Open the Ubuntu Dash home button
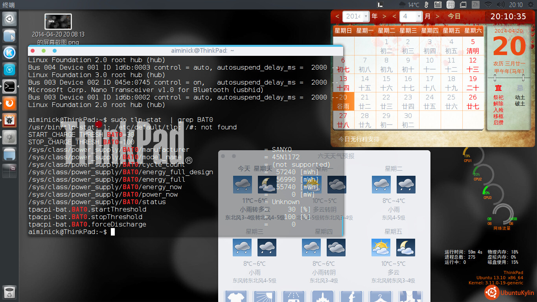Viewport: 537px width, 302px height. [9, 18]
